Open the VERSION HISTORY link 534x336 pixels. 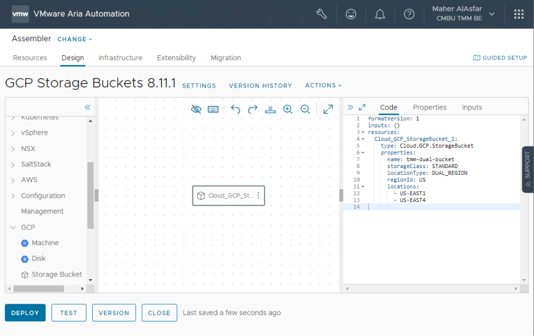260,86
